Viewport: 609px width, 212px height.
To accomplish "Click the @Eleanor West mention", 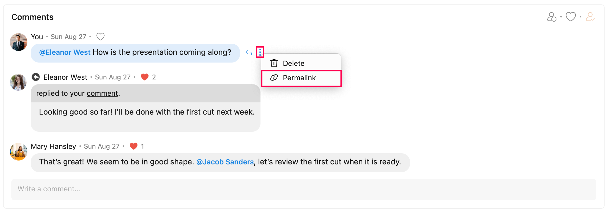I will pyautogui.click(x=65, y=52).
